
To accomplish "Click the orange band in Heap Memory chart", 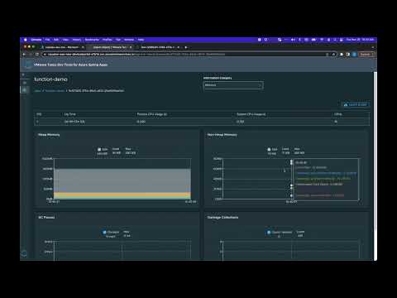I will [122, 195].
